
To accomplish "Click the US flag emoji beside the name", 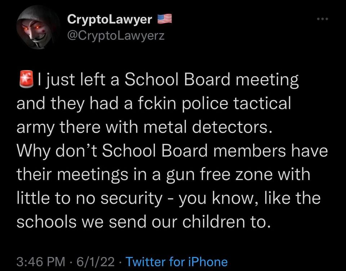I will click(x=165, y=19).
